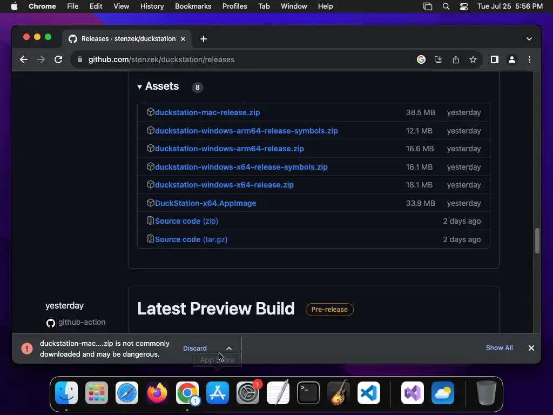Open the Chrome app menu
Screen dimensions: 553x415
pyautogui.click(x=42, y=6)
